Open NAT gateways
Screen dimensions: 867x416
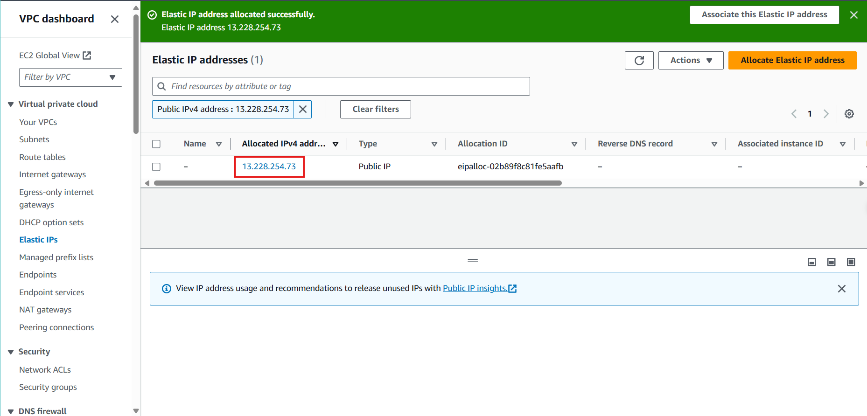[x=45, y=310]
